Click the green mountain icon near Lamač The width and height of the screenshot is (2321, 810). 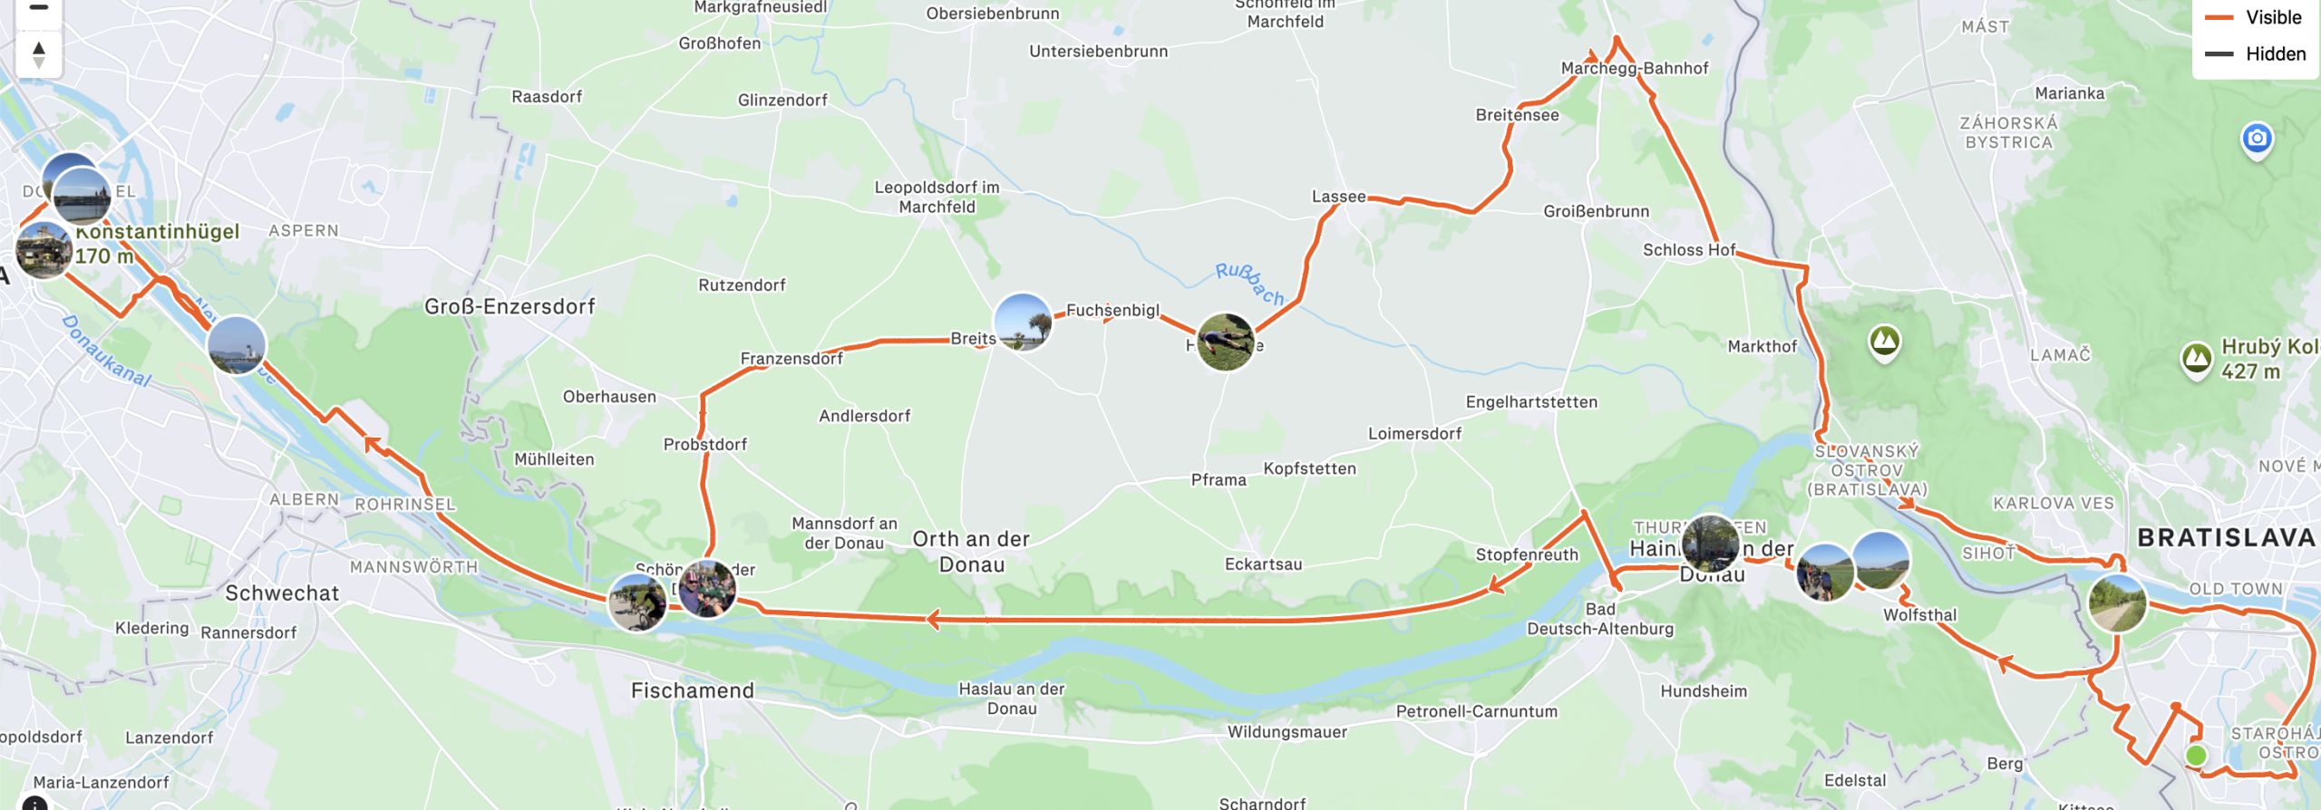click(1885, 342)
